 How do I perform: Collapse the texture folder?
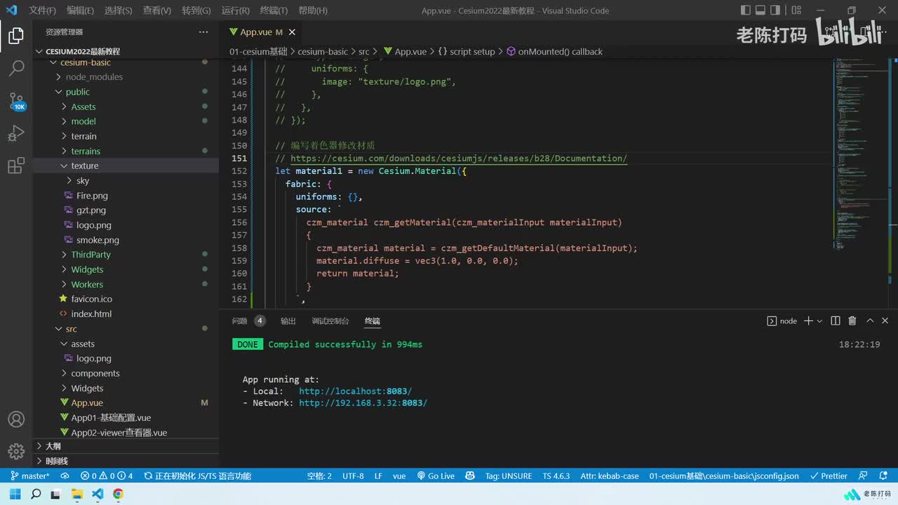tap(85, 166)
